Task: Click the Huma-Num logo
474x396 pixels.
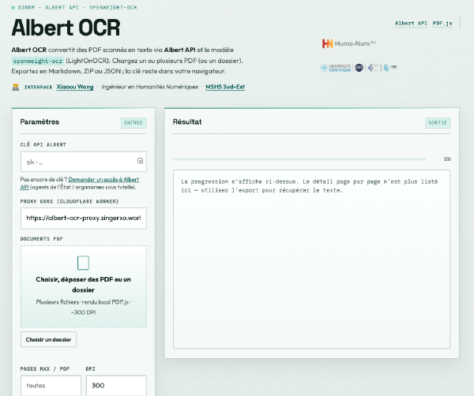Action: [x=349, y=43]
